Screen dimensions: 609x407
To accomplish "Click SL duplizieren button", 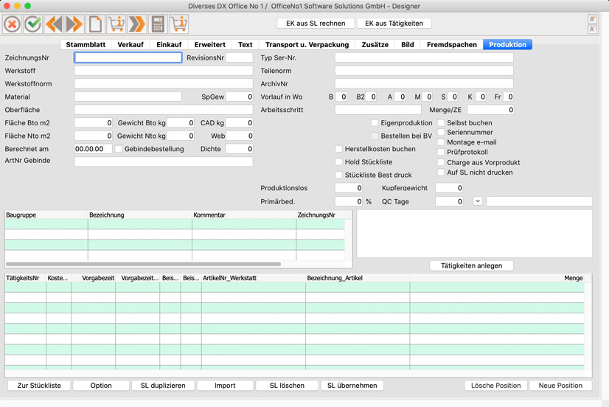I will pyautogui.click(x=163, y=386).
